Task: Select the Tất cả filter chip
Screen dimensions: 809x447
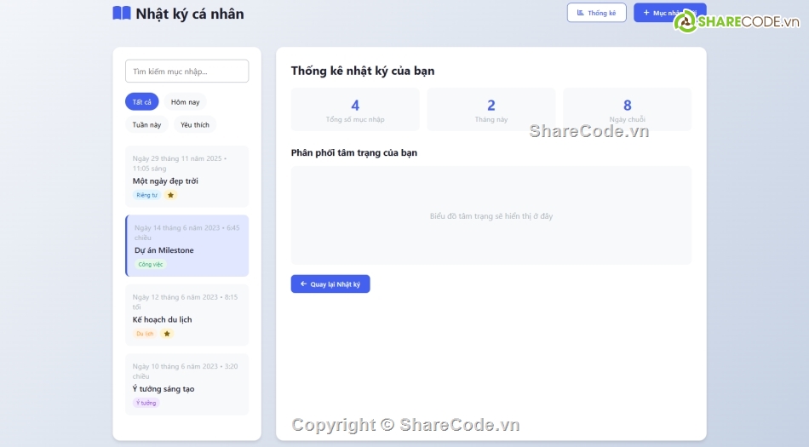Action: click(x=142, y=102)
